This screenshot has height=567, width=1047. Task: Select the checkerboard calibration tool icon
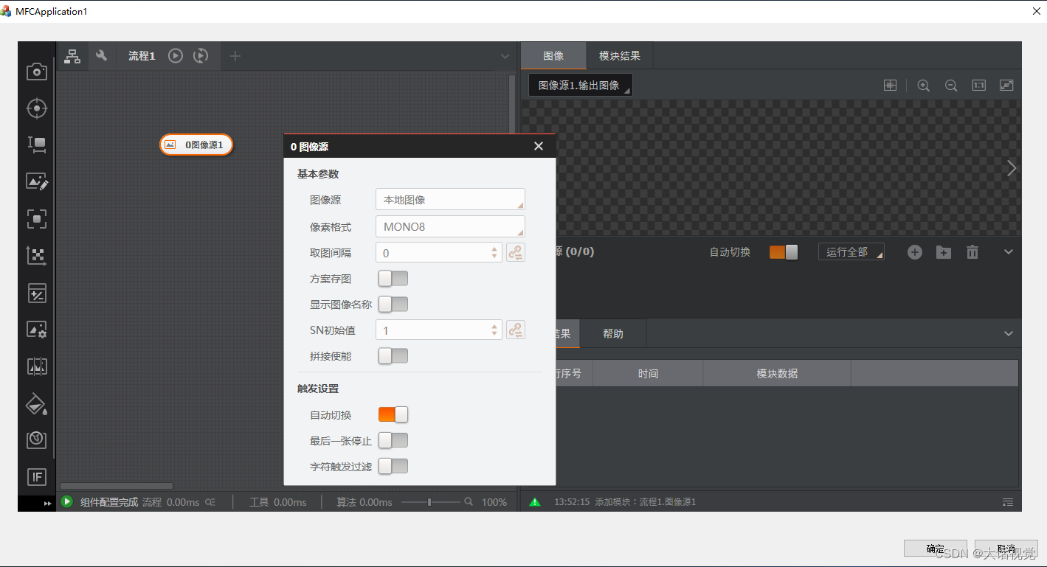37,256
